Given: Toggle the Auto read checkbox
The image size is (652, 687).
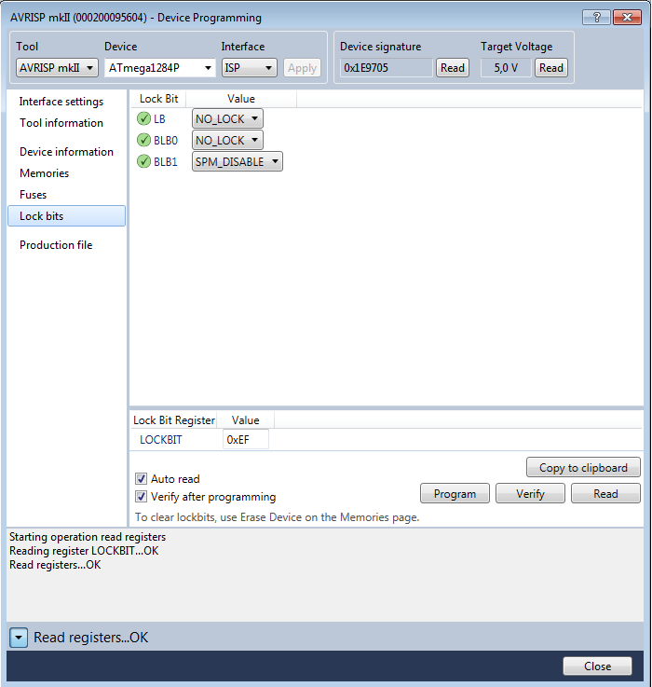Looking at the screenshot, I should tap(142, 479).
